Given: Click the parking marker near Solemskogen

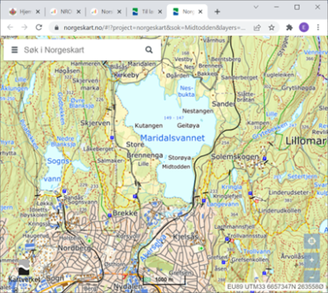Looking at the screenshot, I should [265, 158].
